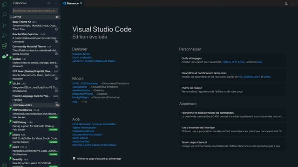
Task: Open recent 'productcomments' folder
Action: pyautogui.click(x=83, y=94)
